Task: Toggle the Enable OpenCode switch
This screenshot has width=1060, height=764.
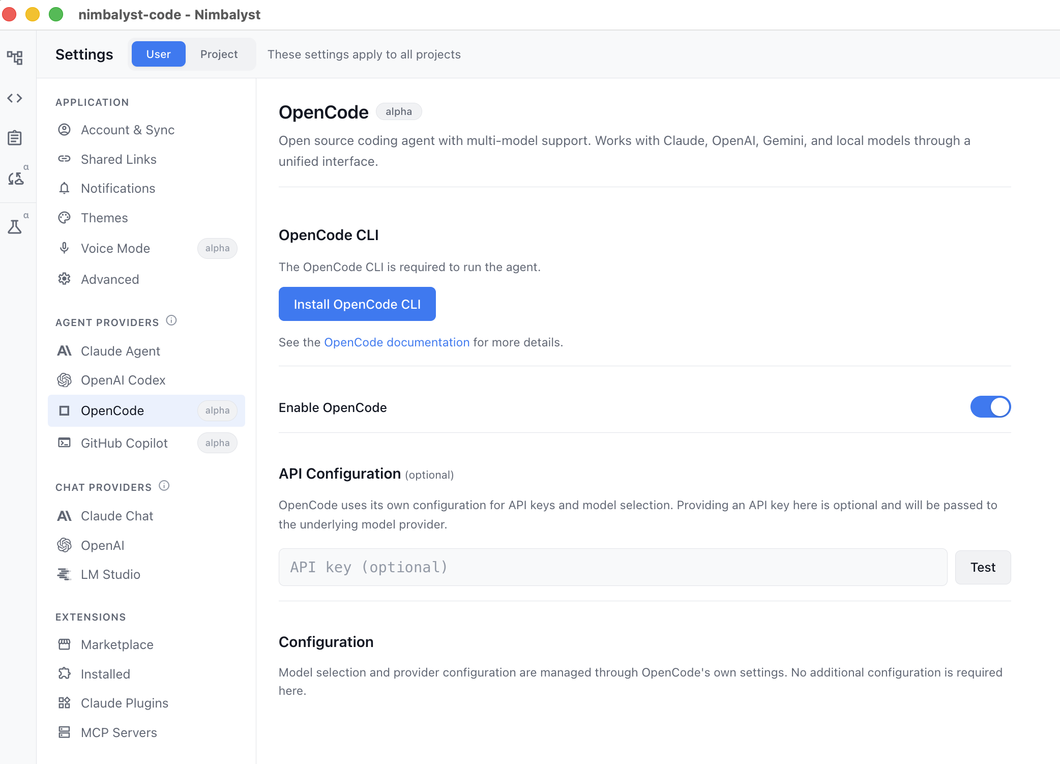Action: click(990, 407)
